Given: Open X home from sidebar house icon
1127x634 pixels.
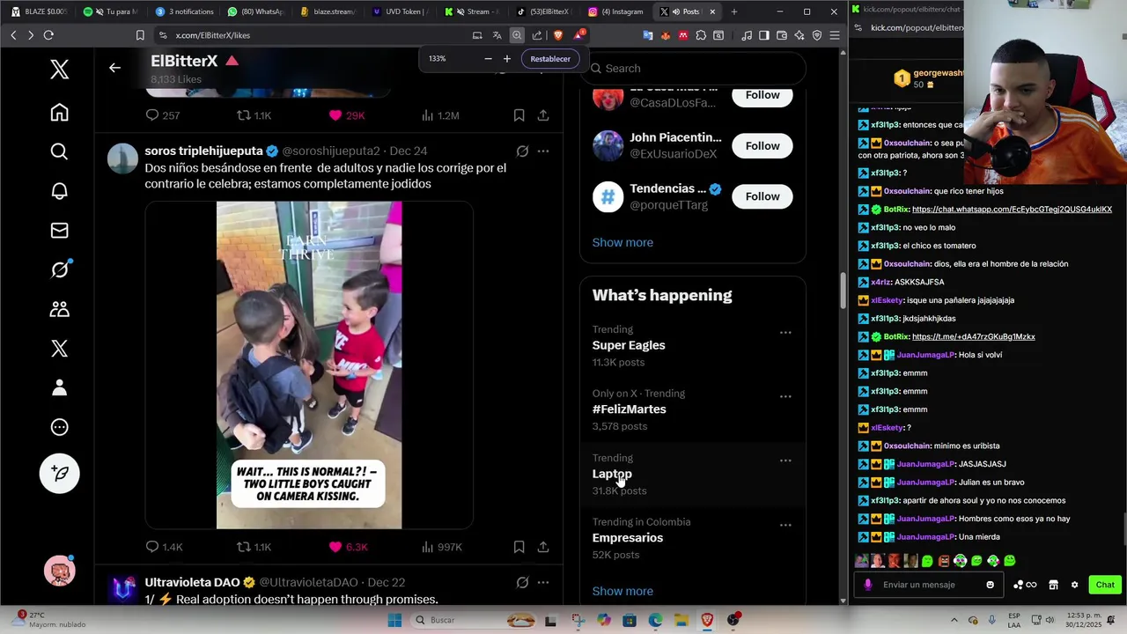Looking at the screenshot, I should [59, 113].
